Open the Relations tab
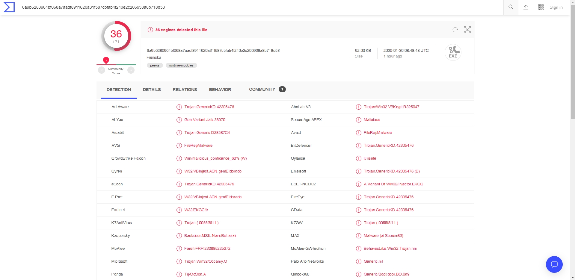 coord(185,90)
